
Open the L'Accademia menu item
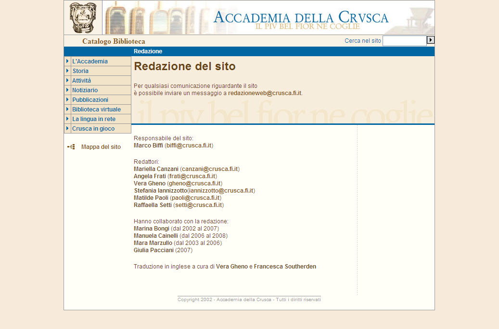tap(90, 61)
